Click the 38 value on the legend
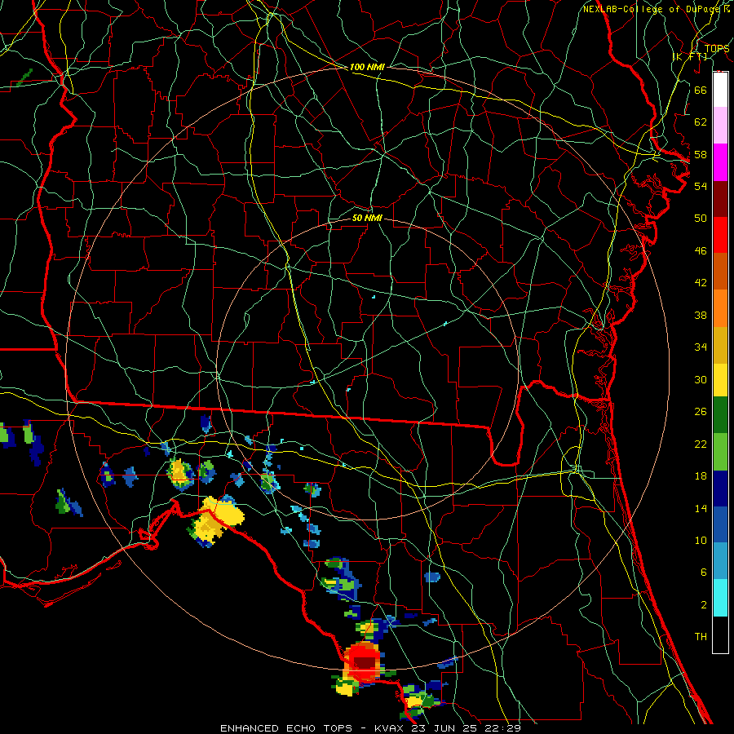This screenshot has height=734, width=734. [701, 315]
